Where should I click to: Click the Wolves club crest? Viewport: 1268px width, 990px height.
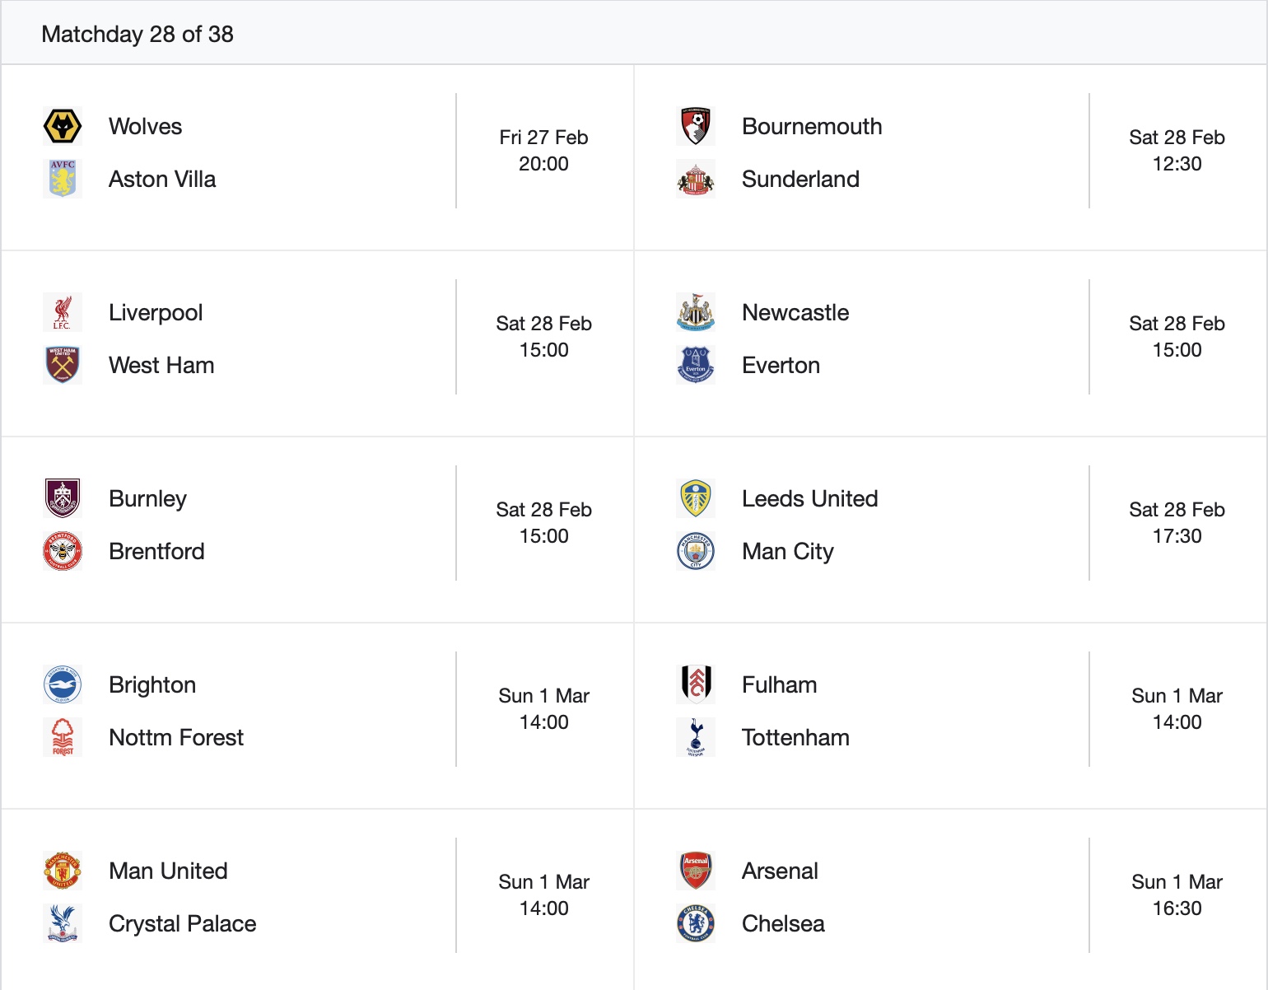point(63,127)
